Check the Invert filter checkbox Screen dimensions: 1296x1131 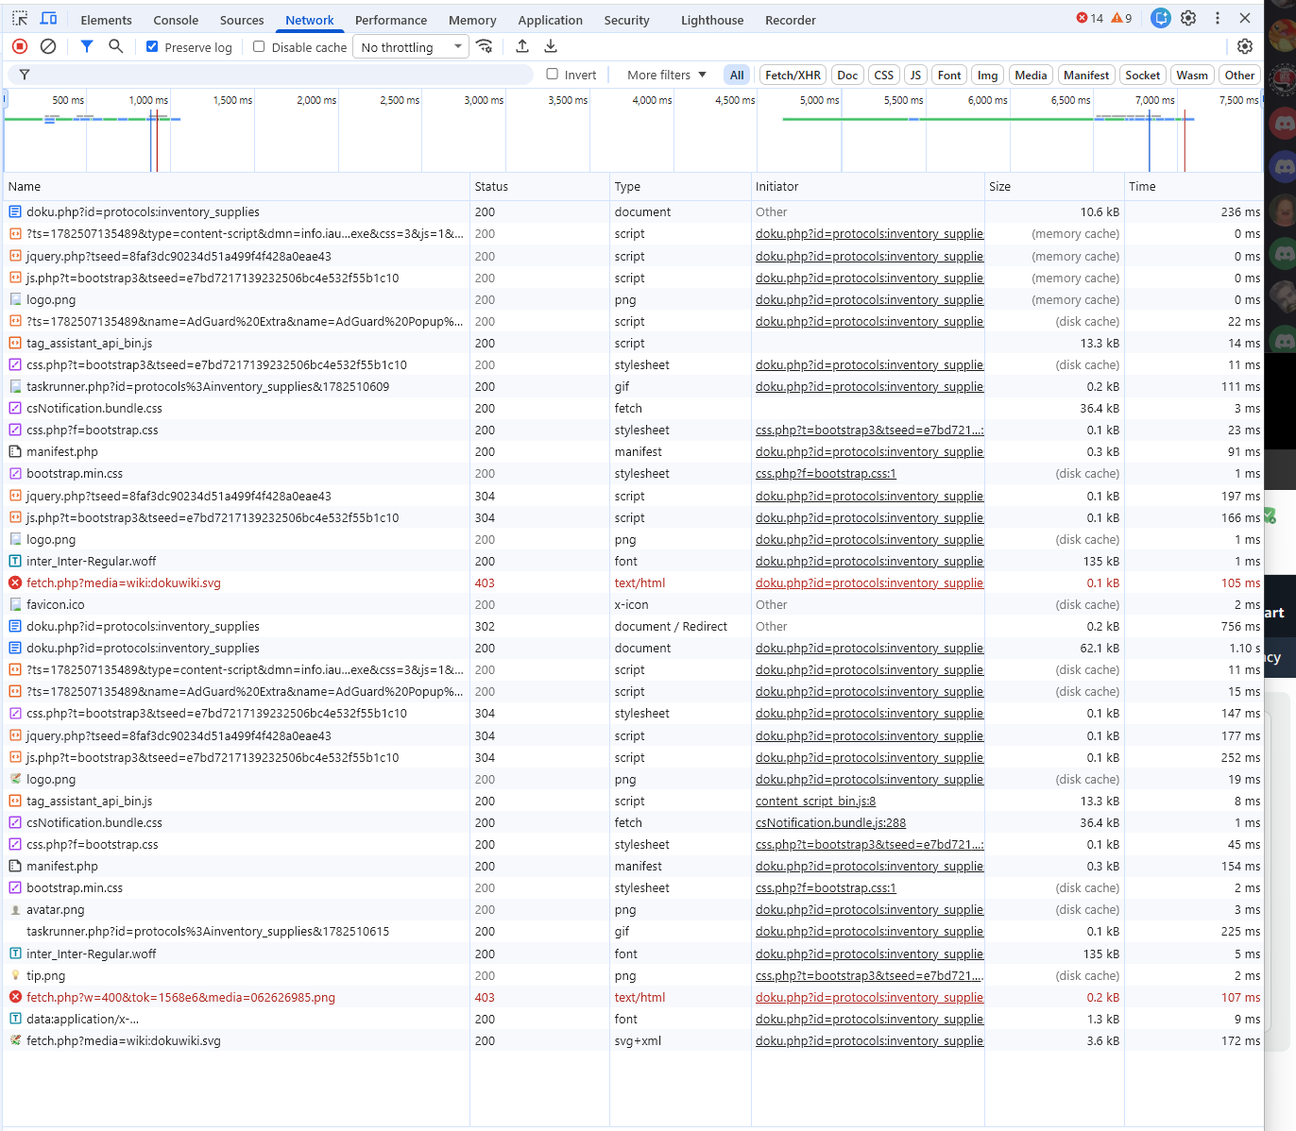[553, 74]
